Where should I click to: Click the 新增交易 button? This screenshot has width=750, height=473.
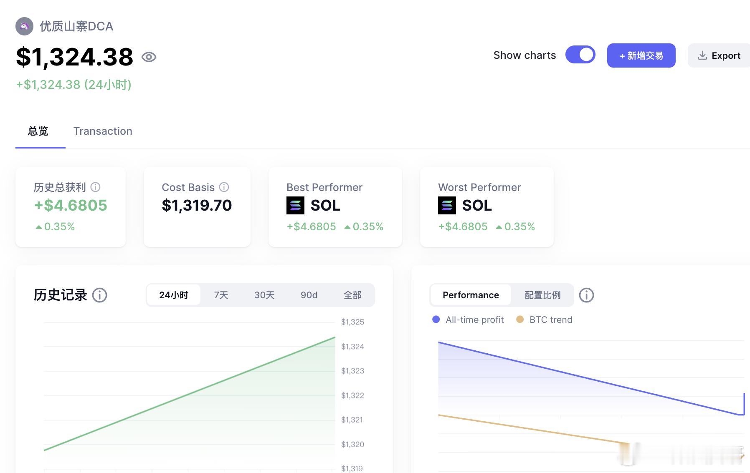[x=641, y=55]
